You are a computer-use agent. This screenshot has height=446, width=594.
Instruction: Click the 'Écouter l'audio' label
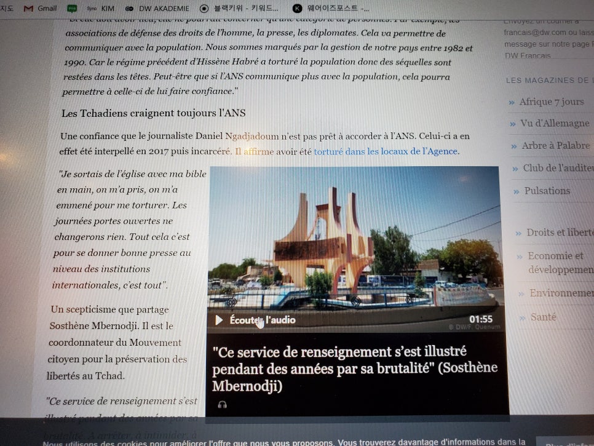point(263,320)
